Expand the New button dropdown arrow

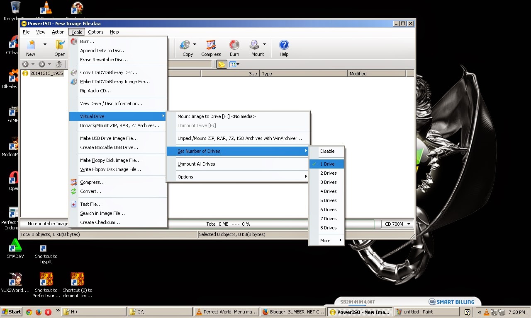(x=45, y=44)
